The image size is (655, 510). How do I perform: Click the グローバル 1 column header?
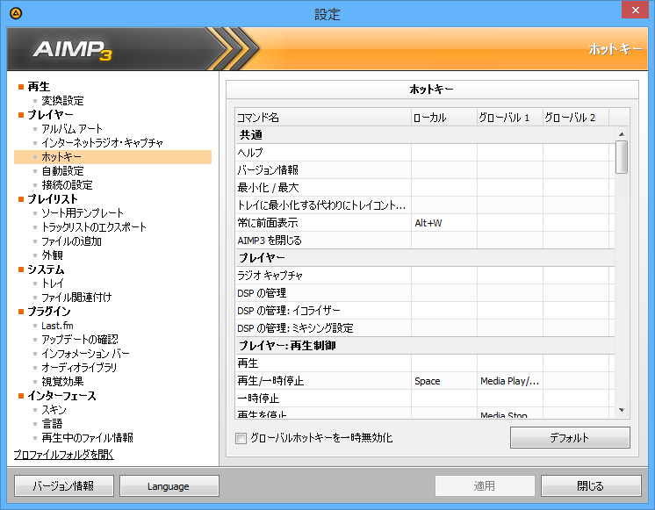click(510, 118)
